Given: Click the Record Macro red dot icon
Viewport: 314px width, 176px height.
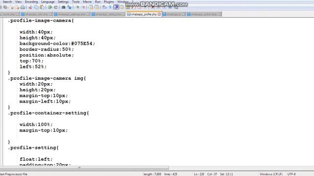Looking at the screenshot, I should pos(153,7).
